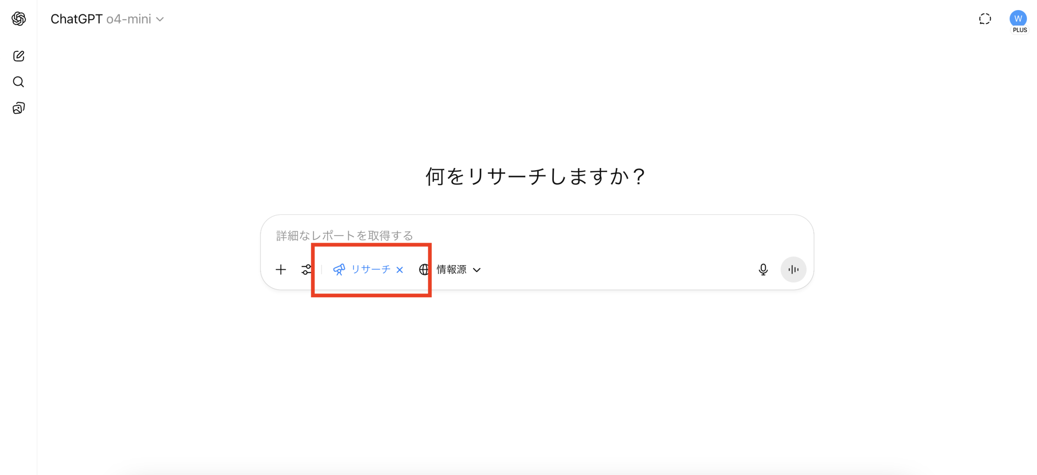Open the profile menu from the W avatar
This screenshot has width=1037, height=475.
click(1018, 19)
